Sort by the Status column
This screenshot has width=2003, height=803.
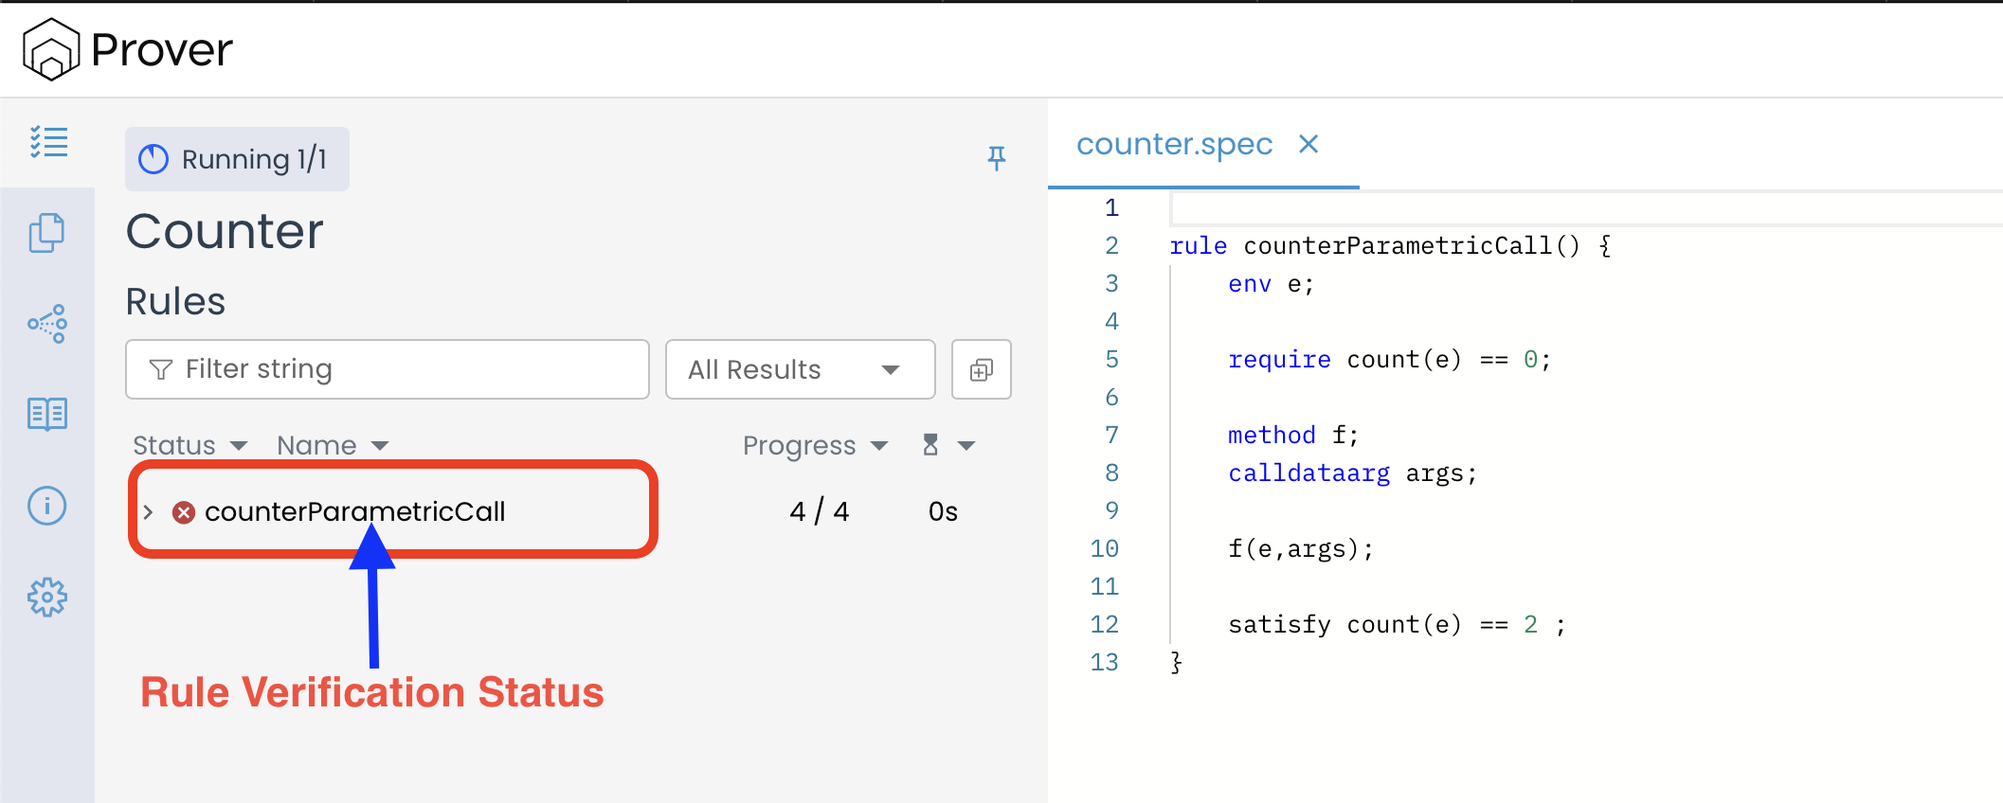pos(189,445)
